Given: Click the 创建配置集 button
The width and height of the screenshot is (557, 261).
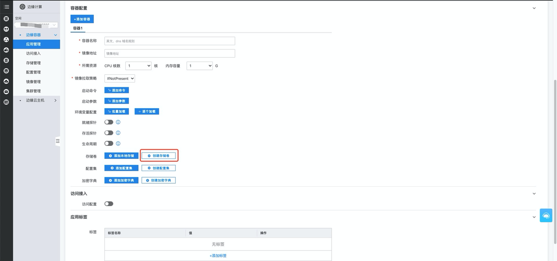Looking at the screenshot, I should pos(159,168).
